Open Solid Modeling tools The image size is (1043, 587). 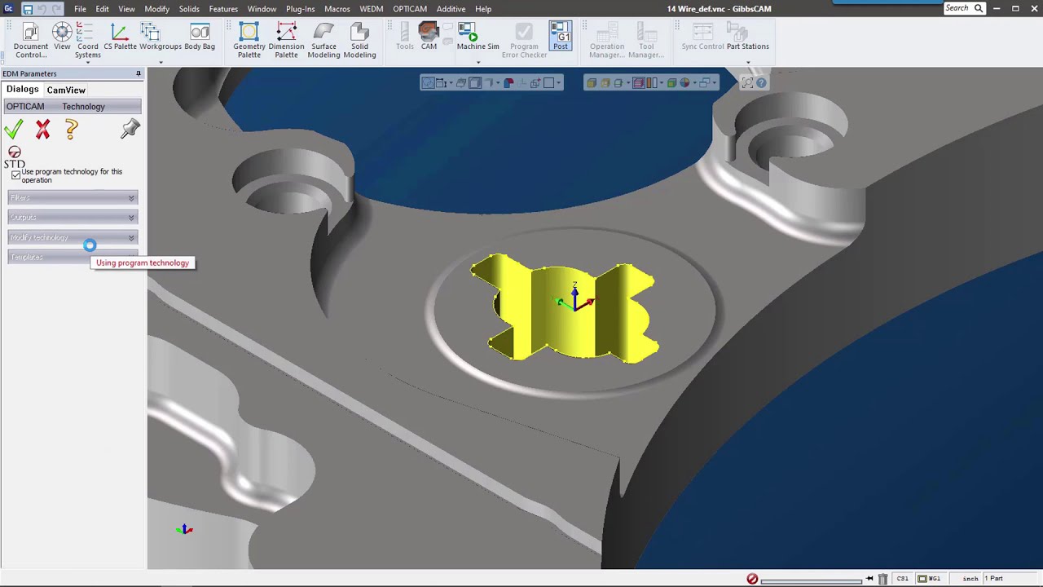[359, 41]
